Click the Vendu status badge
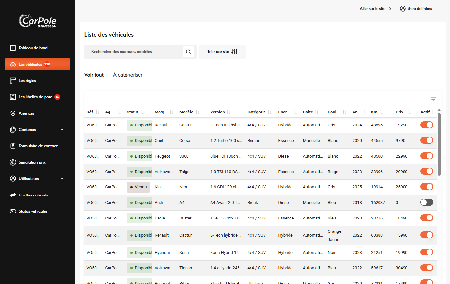450x284 pixels. click(138, 187)
